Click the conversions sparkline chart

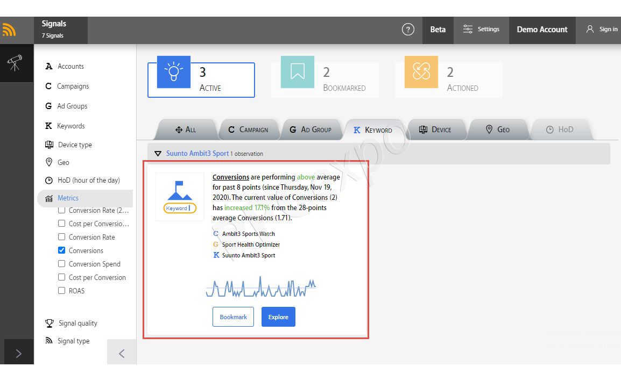[x=261, y=287]
